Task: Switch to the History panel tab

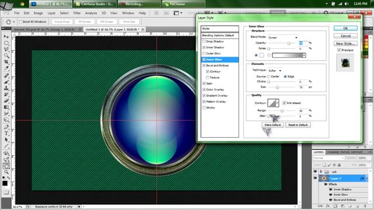Action: pos(356,152)
